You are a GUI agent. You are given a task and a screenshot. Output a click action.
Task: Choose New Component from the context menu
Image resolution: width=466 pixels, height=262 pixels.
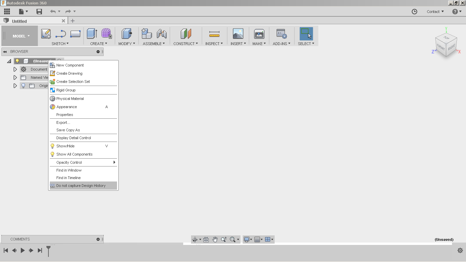coord(83,65)
